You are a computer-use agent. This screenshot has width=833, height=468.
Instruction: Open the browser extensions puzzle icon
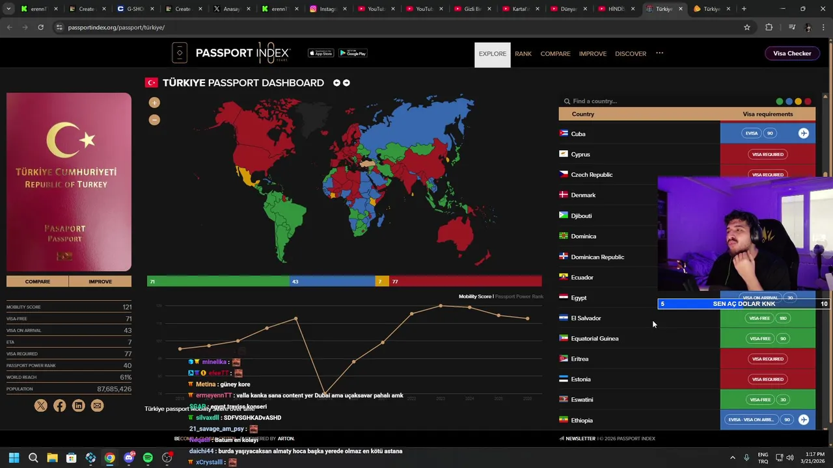[769, 27]
